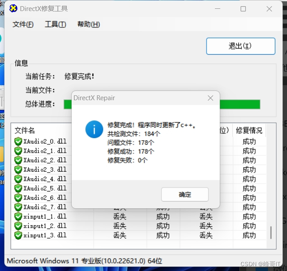Click the 退出(X) button
Image resolution: width=287 pixels, height=271 pixels.
(x=241, y=46)
